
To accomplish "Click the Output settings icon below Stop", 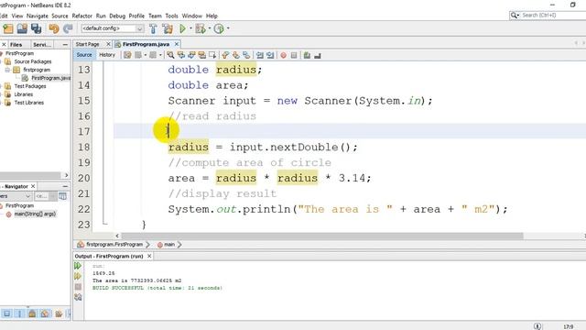I will pos(78,297).
